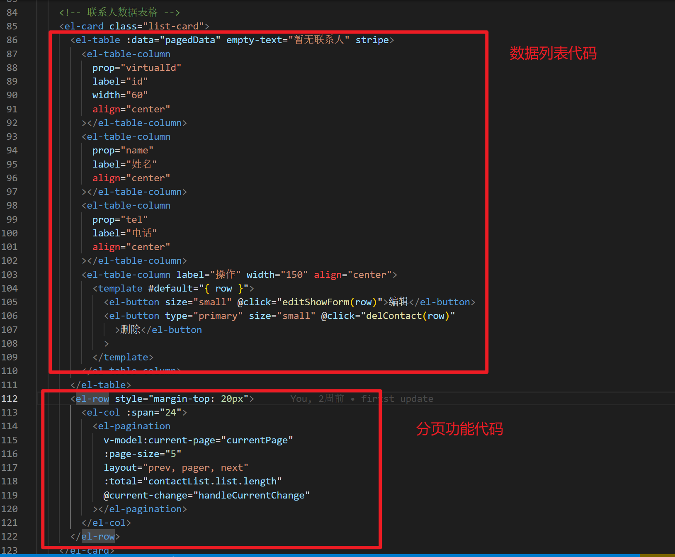Screen dimensions: 675x557
Task: Click prop="tel" on line 99
Action: [x=120, y=219]
